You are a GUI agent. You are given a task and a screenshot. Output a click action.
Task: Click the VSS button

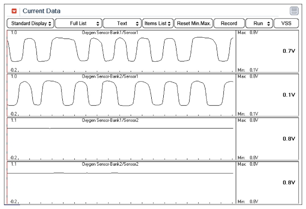(x=286, y=23)
